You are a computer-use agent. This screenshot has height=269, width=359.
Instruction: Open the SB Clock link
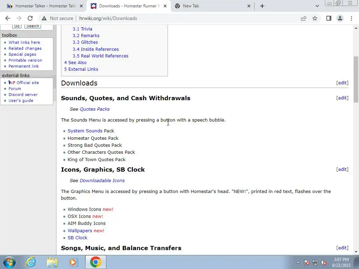click(77, 238)
